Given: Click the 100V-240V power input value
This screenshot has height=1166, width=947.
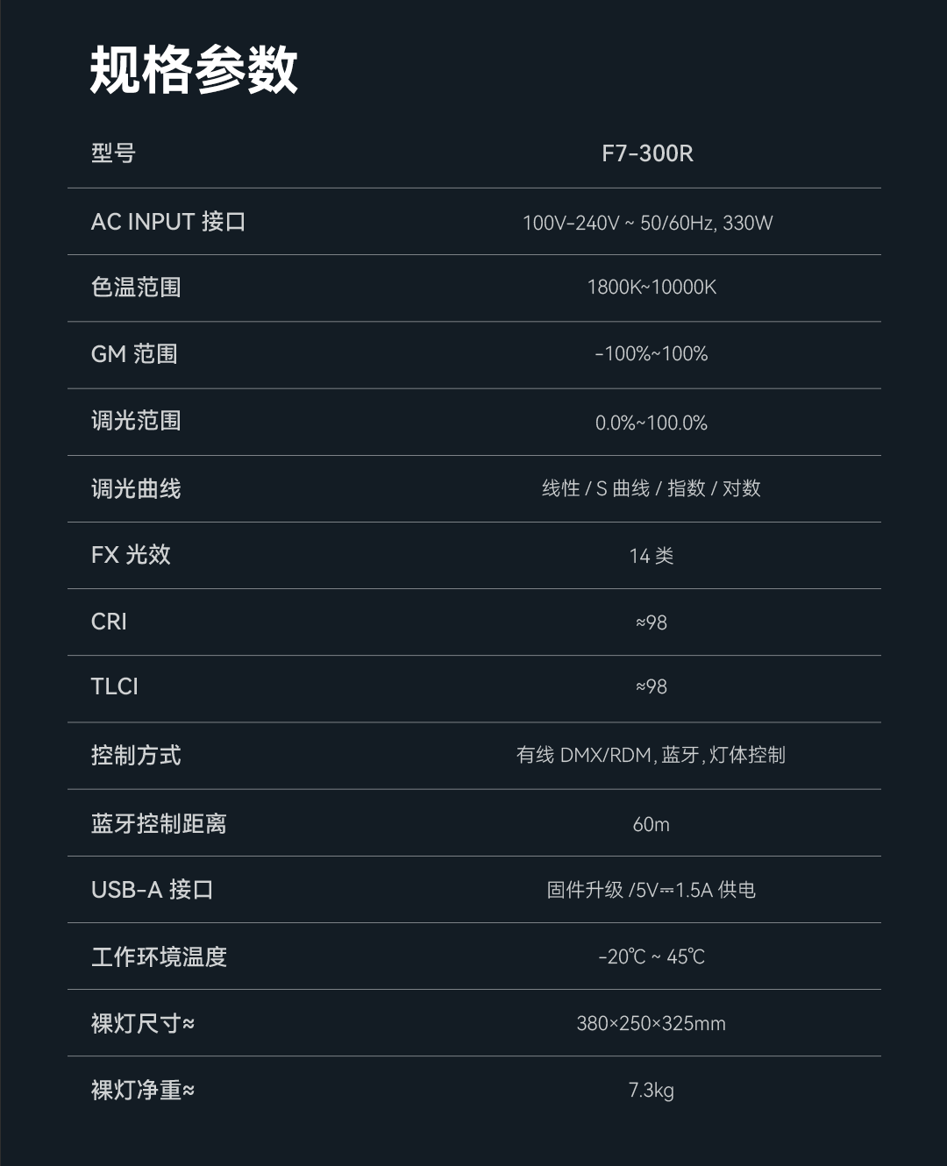Looking at the screenshot, I should pyautogui.click(x=647, y=223).
